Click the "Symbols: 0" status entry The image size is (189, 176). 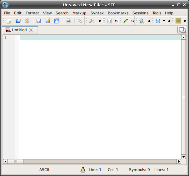tap(139, 170)
